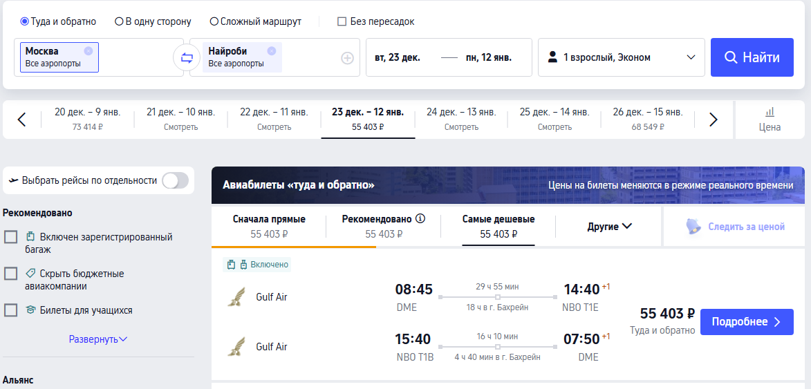Image resolution: width=811 pixels, height=389 pixels.
Task: Open the Цена price chart
Action: pyautogui.click(x=770, y=120)
